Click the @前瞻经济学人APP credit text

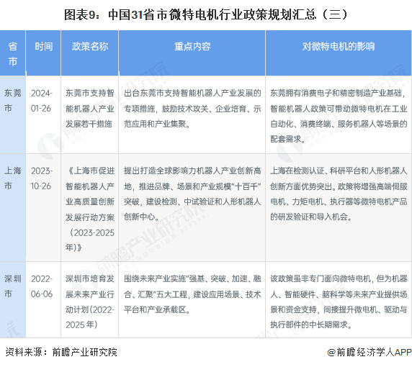coord(370,353)
